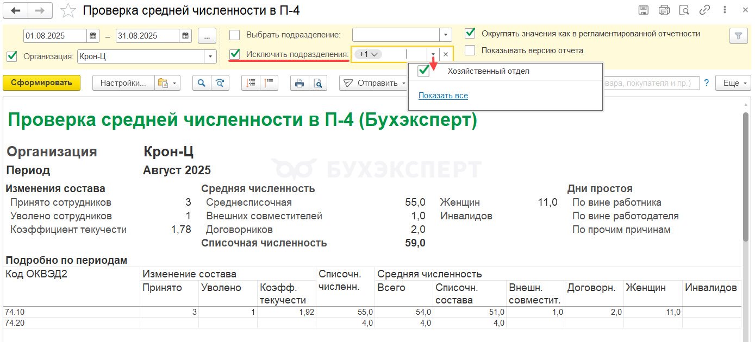Click the search field next to help icon
This screenshot has height=342, width=755.
click(x=651, y=83)
